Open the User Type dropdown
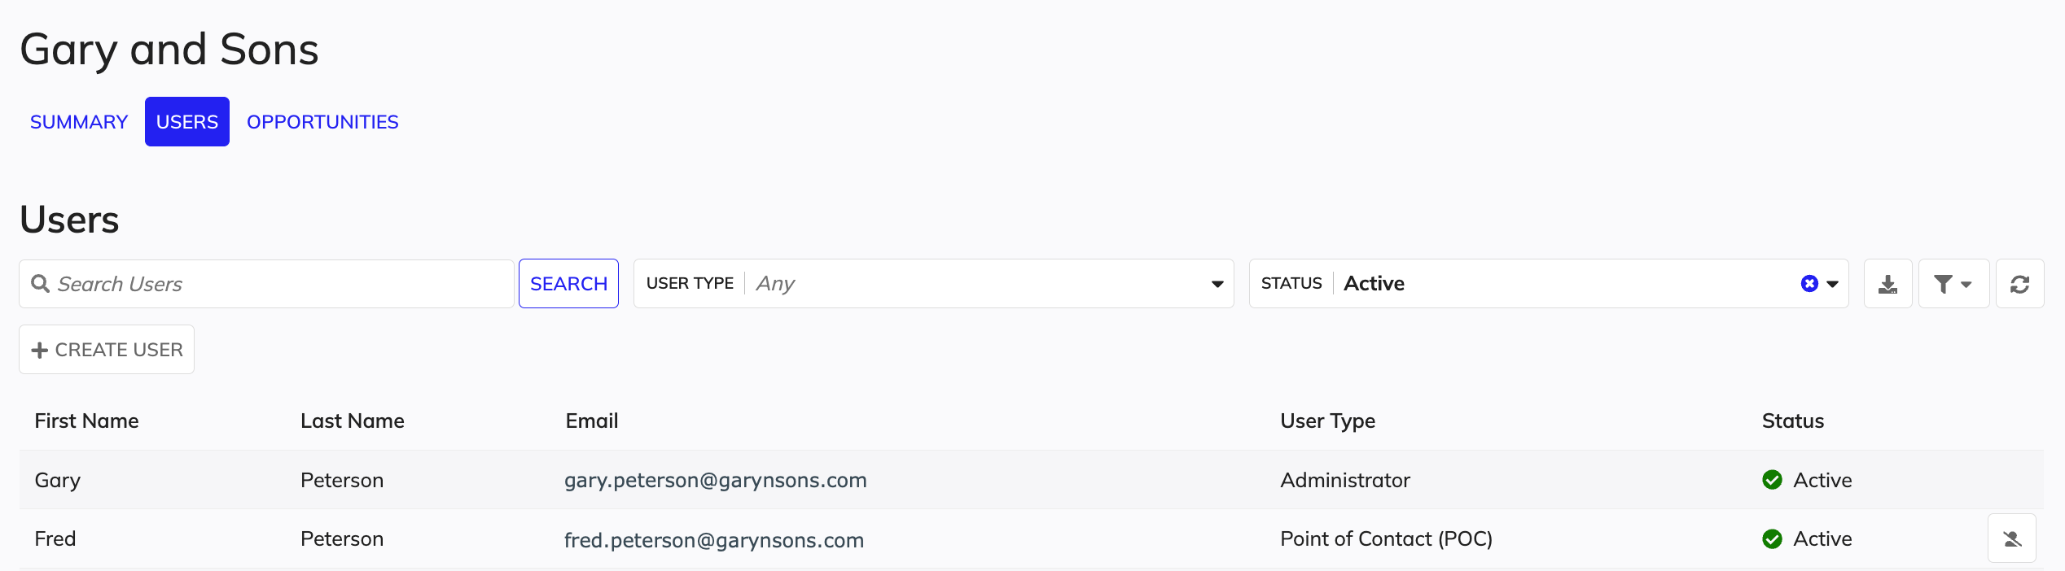The image size is (2065, 571). click(934, 284)
